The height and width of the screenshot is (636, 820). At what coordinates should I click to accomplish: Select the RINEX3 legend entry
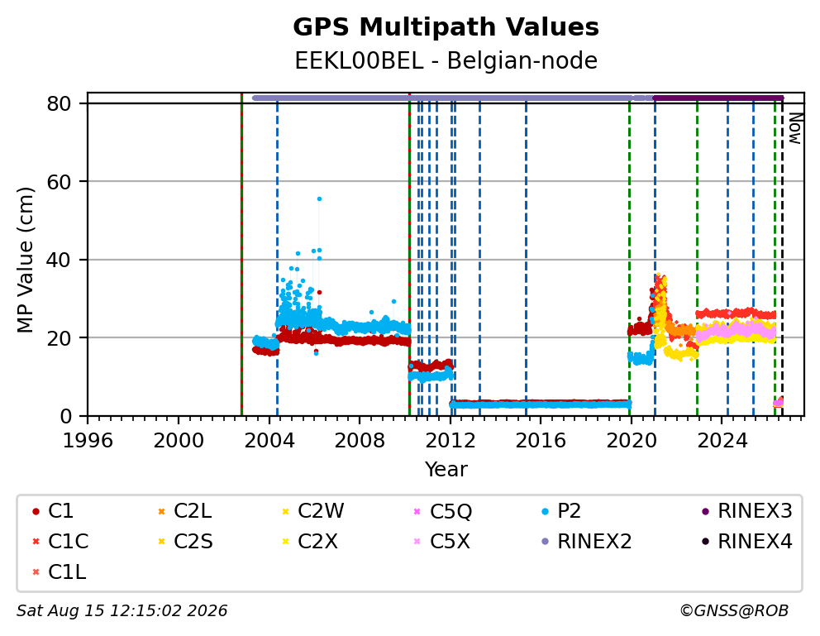tap(746, 511)
